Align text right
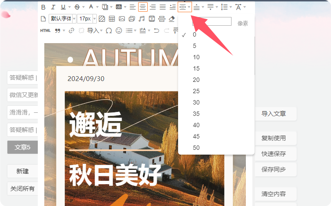The width and height of the screenshot is (331, 206). tap(152, 7)
